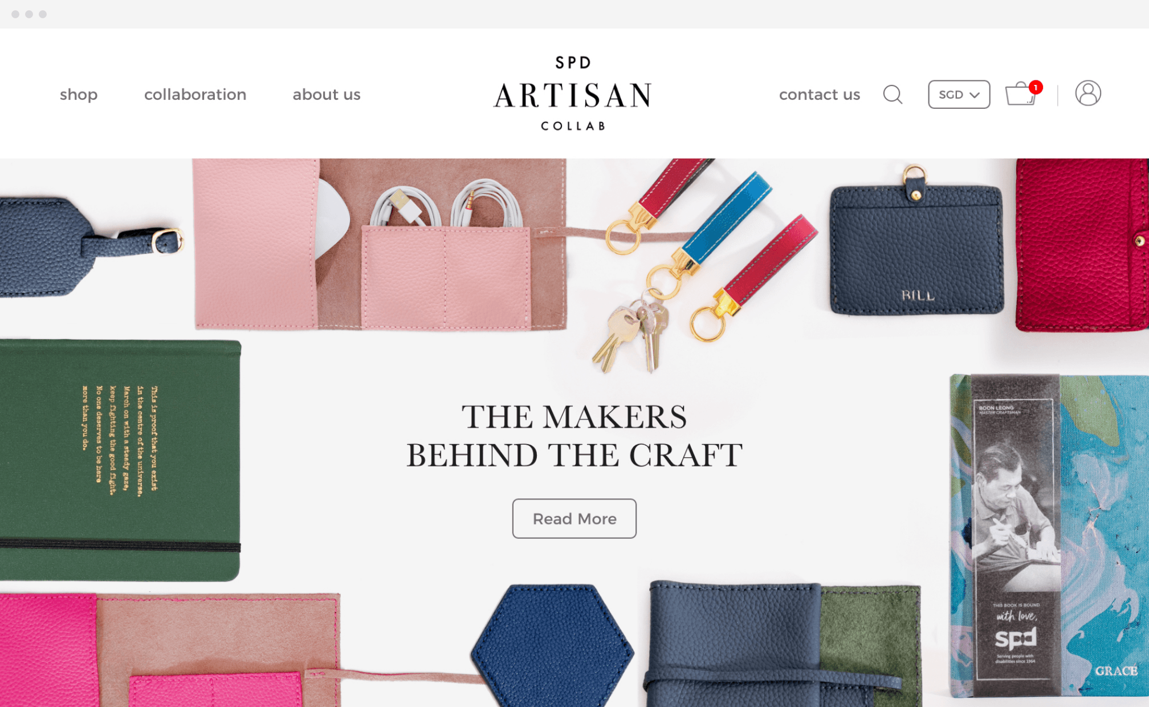The image size is (1149, 707).
Task: Click the marbled GRACE bound book
Action: pos(1049,535)
